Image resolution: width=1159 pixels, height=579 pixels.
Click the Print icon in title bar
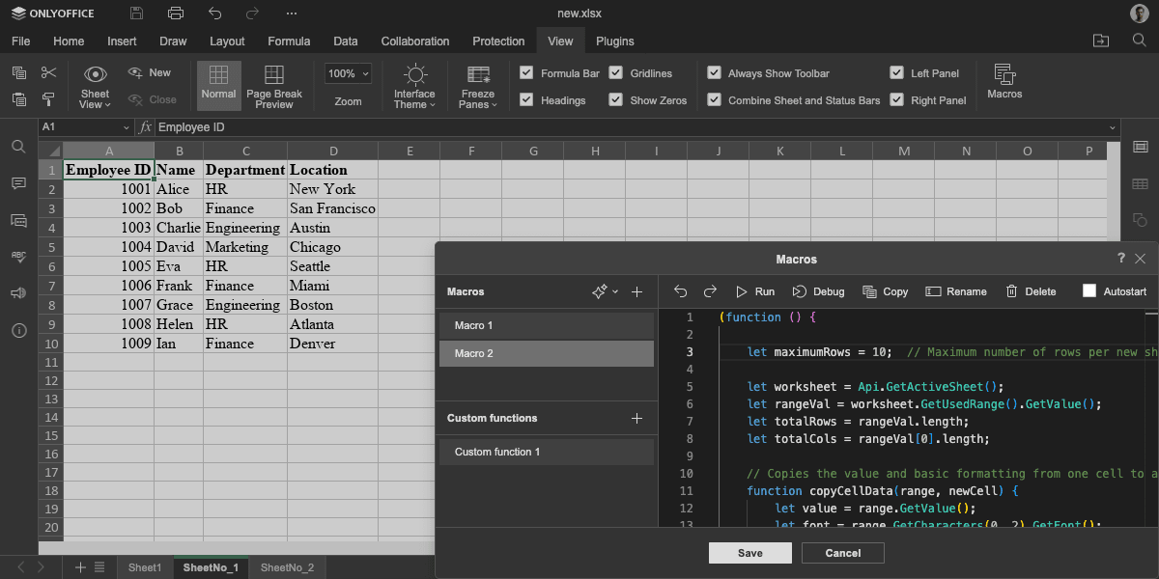175,14
